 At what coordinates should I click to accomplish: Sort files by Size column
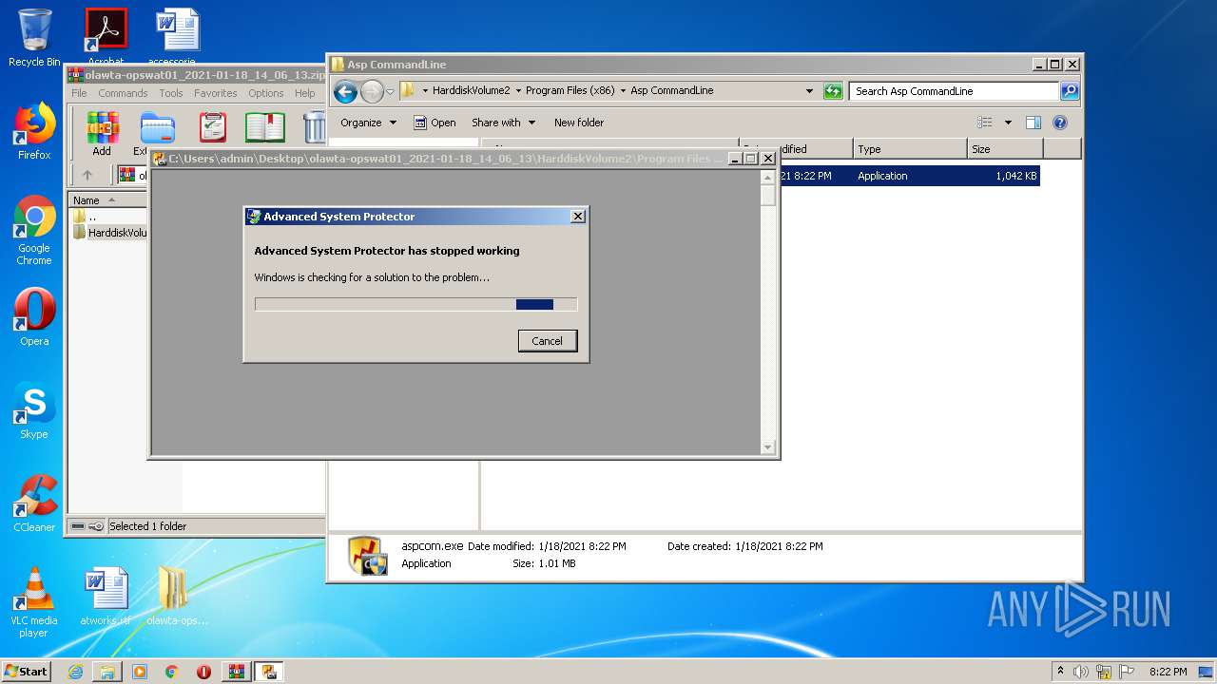pos(1005,149)
